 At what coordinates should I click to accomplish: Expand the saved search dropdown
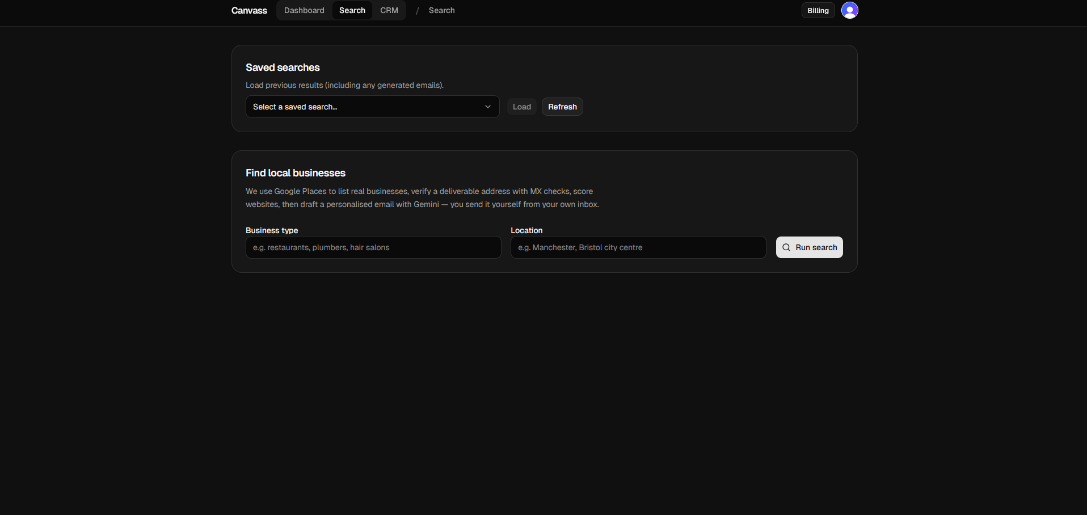(x=372, y=107)
